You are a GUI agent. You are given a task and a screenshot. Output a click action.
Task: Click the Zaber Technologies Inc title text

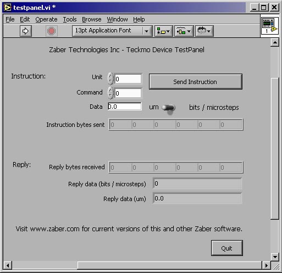click(x=126, y=50)
